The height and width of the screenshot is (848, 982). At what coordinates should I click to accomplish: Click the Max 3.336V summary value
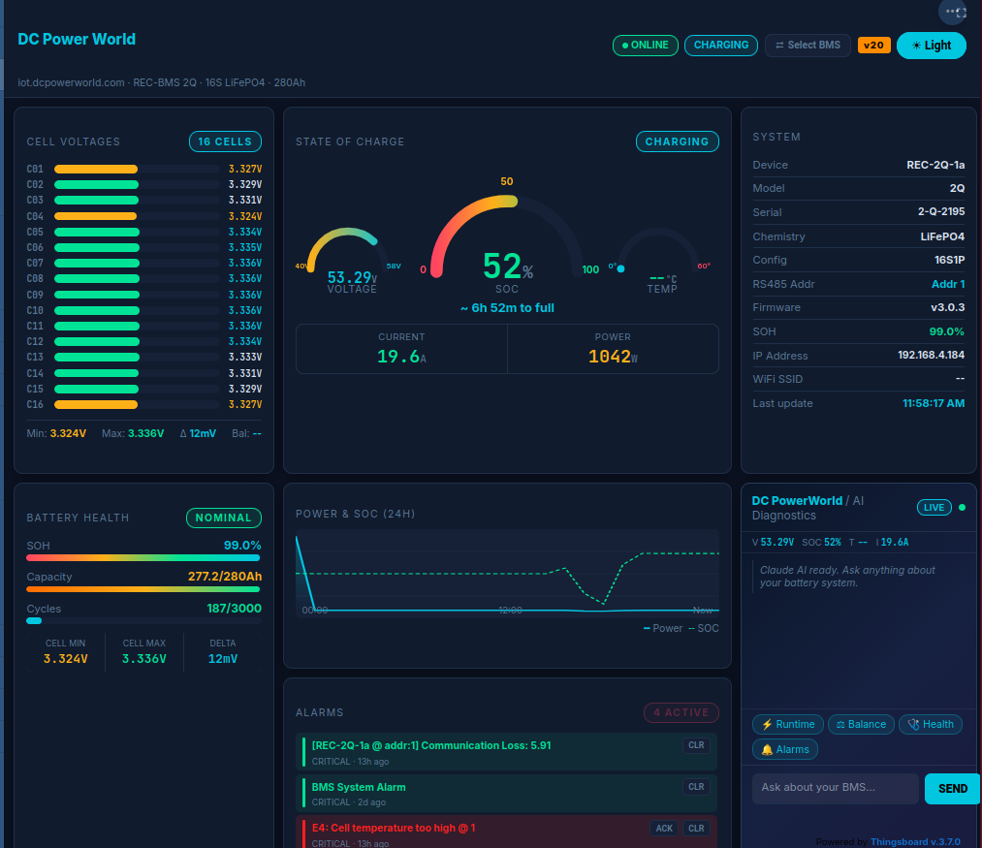(x=145, y=433)
